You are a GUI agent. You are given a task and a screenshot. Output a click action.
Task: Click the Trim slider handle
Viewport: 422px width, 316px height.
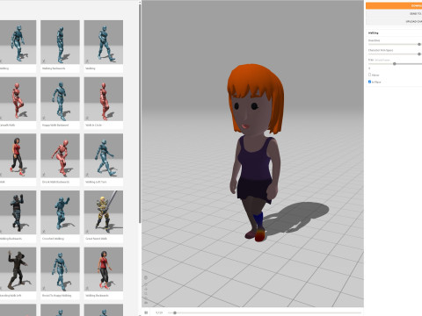pyautogui.click(x=395, y=64)
